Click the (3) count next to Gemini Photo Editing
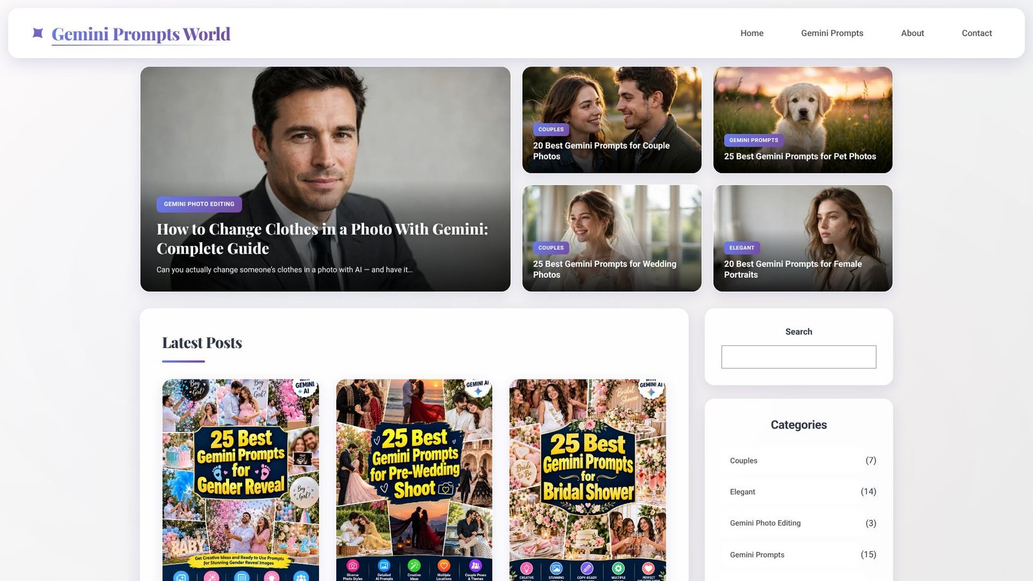Screen dimensions: 1033x581 pyautogui.click(x=871, y=523)
